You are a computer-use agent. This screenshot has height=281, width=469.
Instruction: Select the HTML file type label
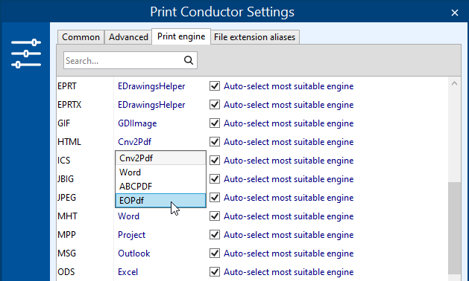click(x=69, y=142)
